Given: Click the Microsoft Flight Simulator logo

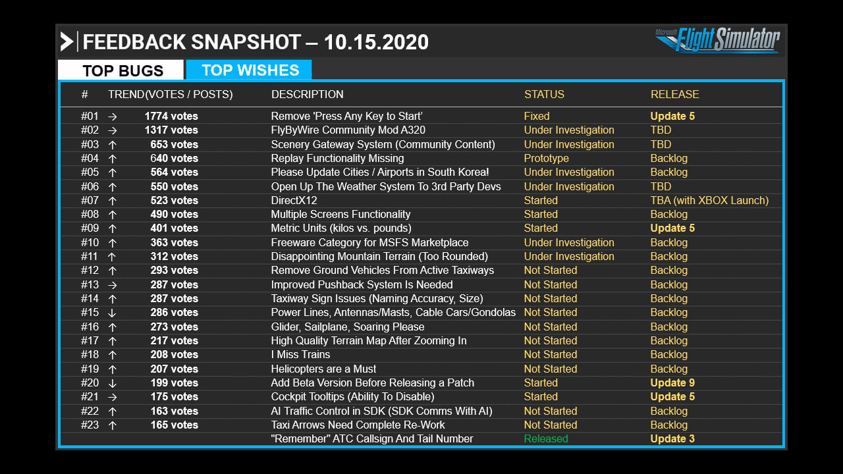Looking at the screenshot, I should pyautogui.click(x=718, y=40).
